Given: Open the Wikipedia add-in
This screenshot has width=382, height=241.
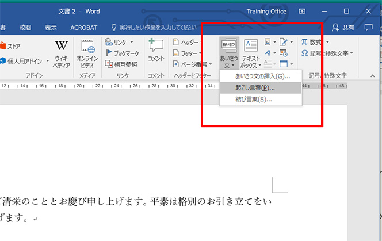Looking at the screenshot, I should pyautogui.click(x=61, y=53).
